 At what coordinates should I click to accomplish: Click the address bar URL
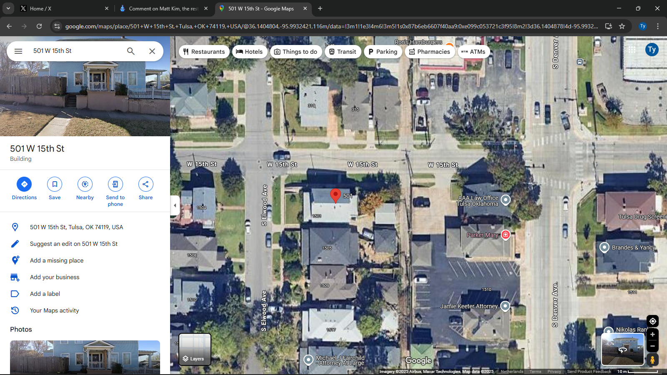pos(331,26)
